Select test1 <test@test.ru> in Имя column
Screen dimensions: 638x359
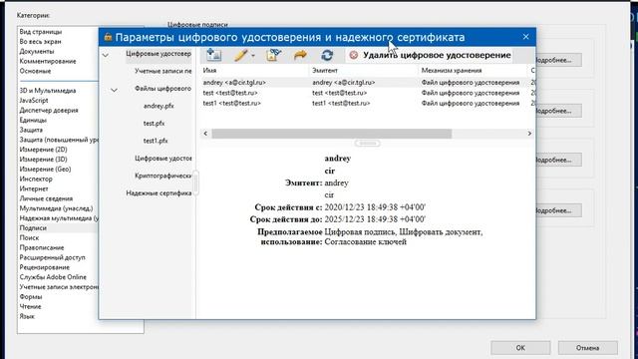point(232,104)
